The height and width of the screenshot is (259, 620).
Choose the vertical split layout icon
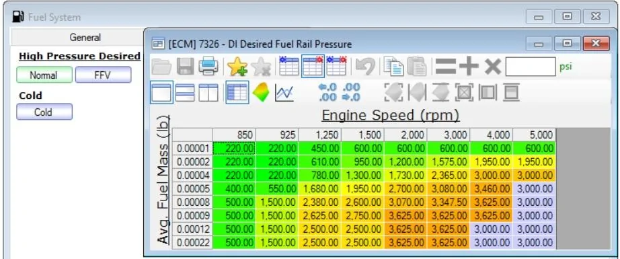[x=208, y=93]
